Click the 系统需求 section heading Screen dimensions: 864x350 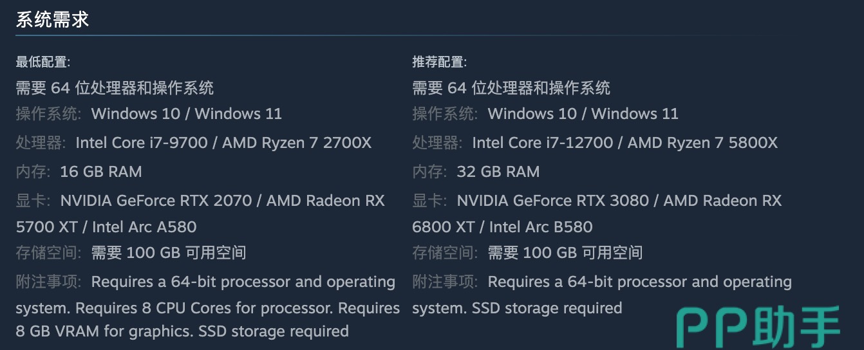click(52, 19)
